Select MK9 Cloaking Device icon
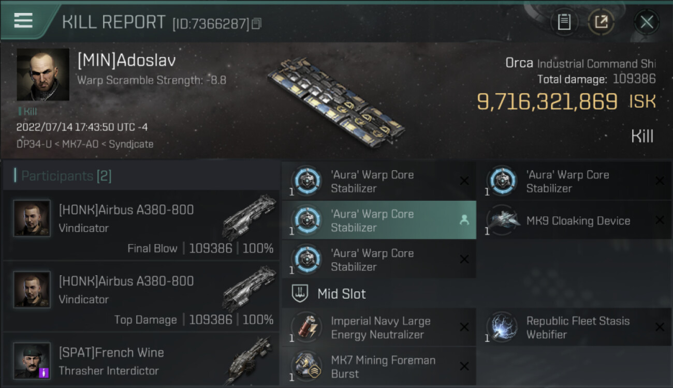Screen dimensions: 673x388 pyautogui.click(x=502, y=220)
